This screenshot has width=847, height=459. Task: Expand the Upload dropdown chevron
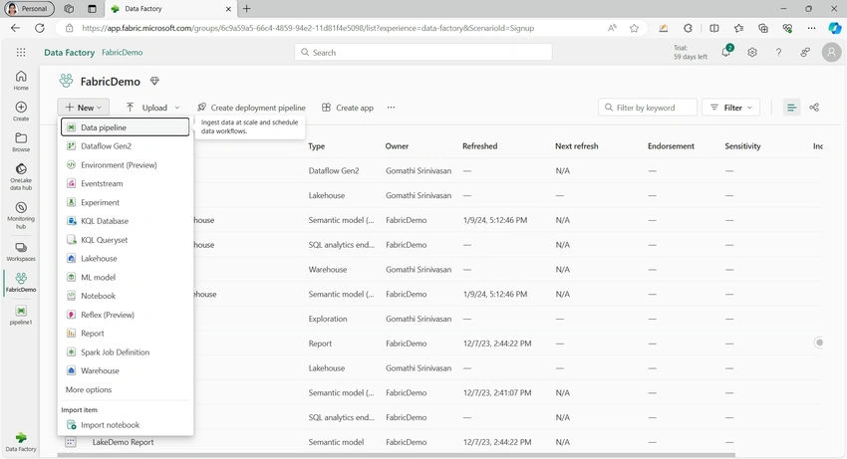coord(177,108)
